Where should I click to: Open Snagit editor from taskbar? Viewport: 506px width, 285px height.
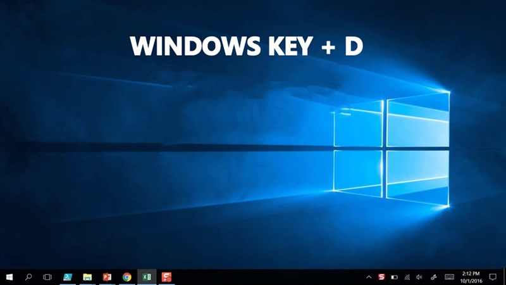pos(166,277)
